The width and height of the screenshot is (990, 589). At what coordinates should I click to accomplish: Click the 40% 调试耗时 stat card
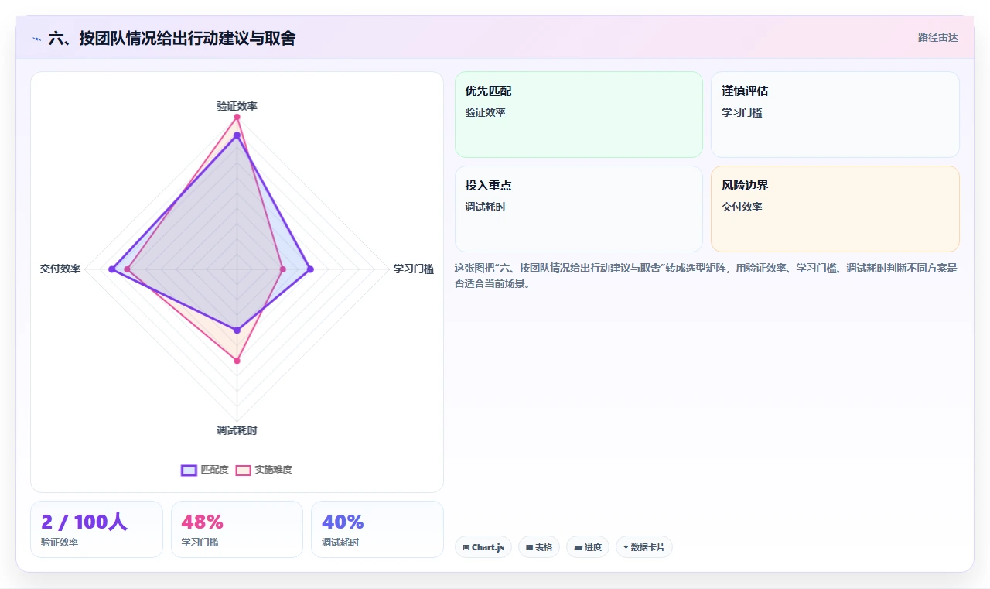tap(377, 529)
